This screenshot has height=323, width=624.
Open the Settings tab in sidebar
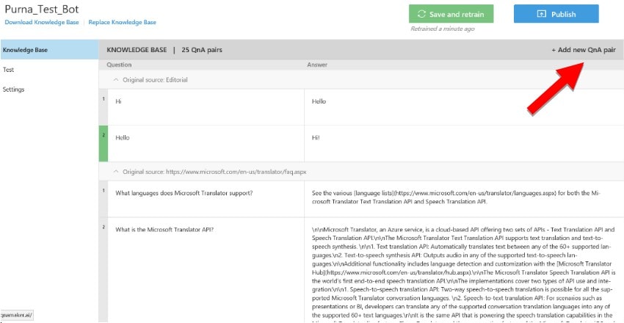pos(13,90)
